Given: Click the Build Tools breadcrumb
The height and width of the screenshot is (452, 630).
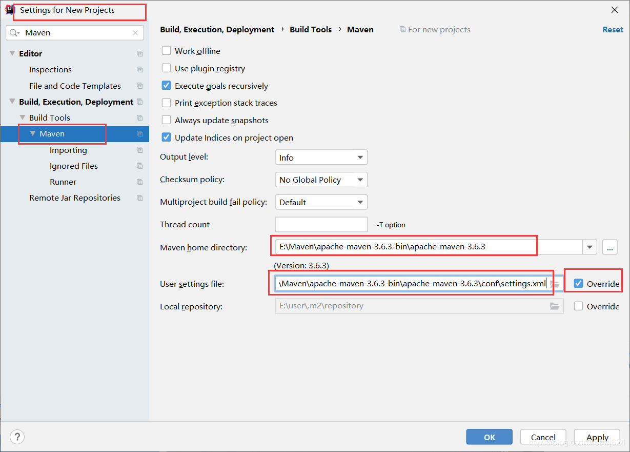Looking at the screenshot, I should click(x=311, y=30).
